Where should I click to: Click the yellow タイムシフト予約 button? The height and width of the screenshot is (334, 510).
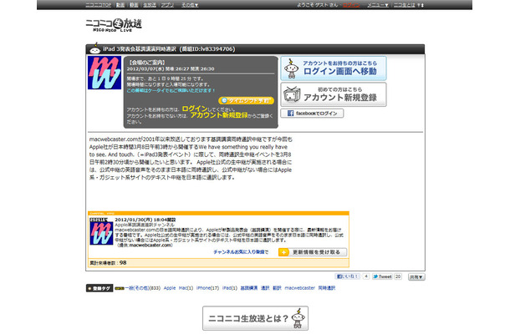246,100
